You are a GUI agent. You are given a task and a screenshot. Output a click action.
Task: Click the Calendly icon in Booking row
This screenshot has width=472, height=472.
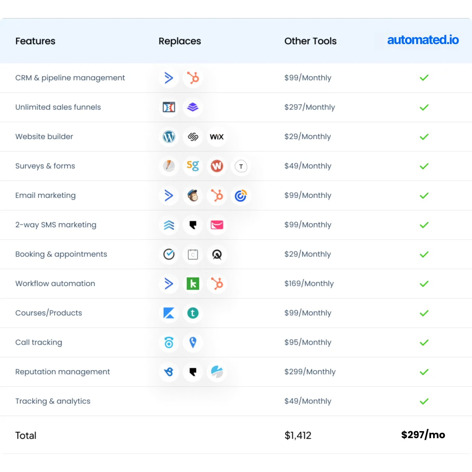pyautogui.click(x=169, y=254)
